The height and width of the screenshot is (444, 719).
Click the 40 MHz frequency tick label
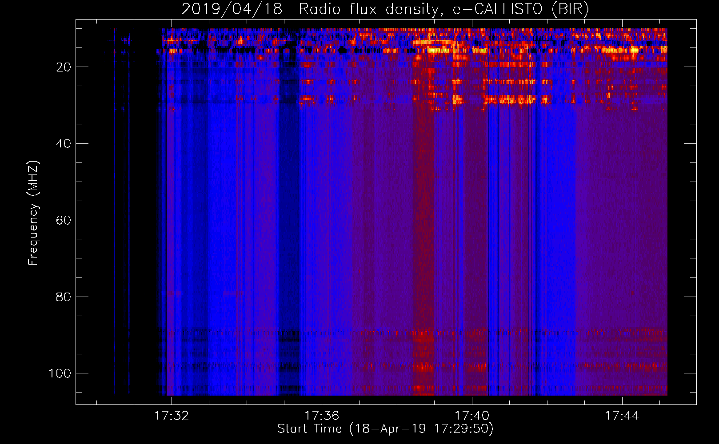tap(64, 144)
